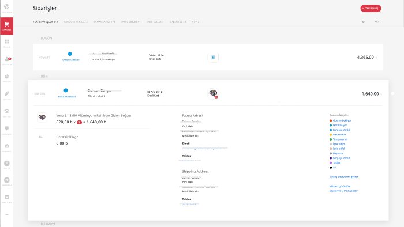Open the TV icon in the sidebar
The width and height of the screenshot is (404, 227).
click(x=7, y=180)
